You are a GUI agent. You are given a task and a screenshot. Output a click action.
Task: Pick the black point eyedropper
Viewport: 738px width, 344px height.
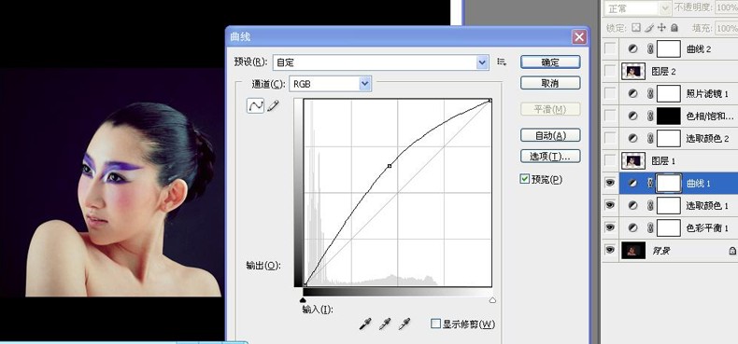point(365,323)
